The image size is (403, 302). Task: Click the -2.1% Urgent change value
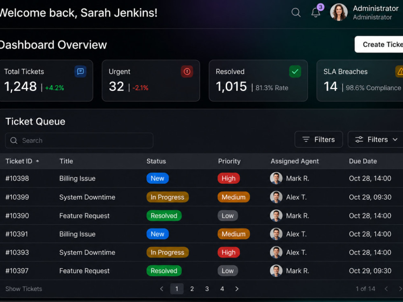point(140,88)
